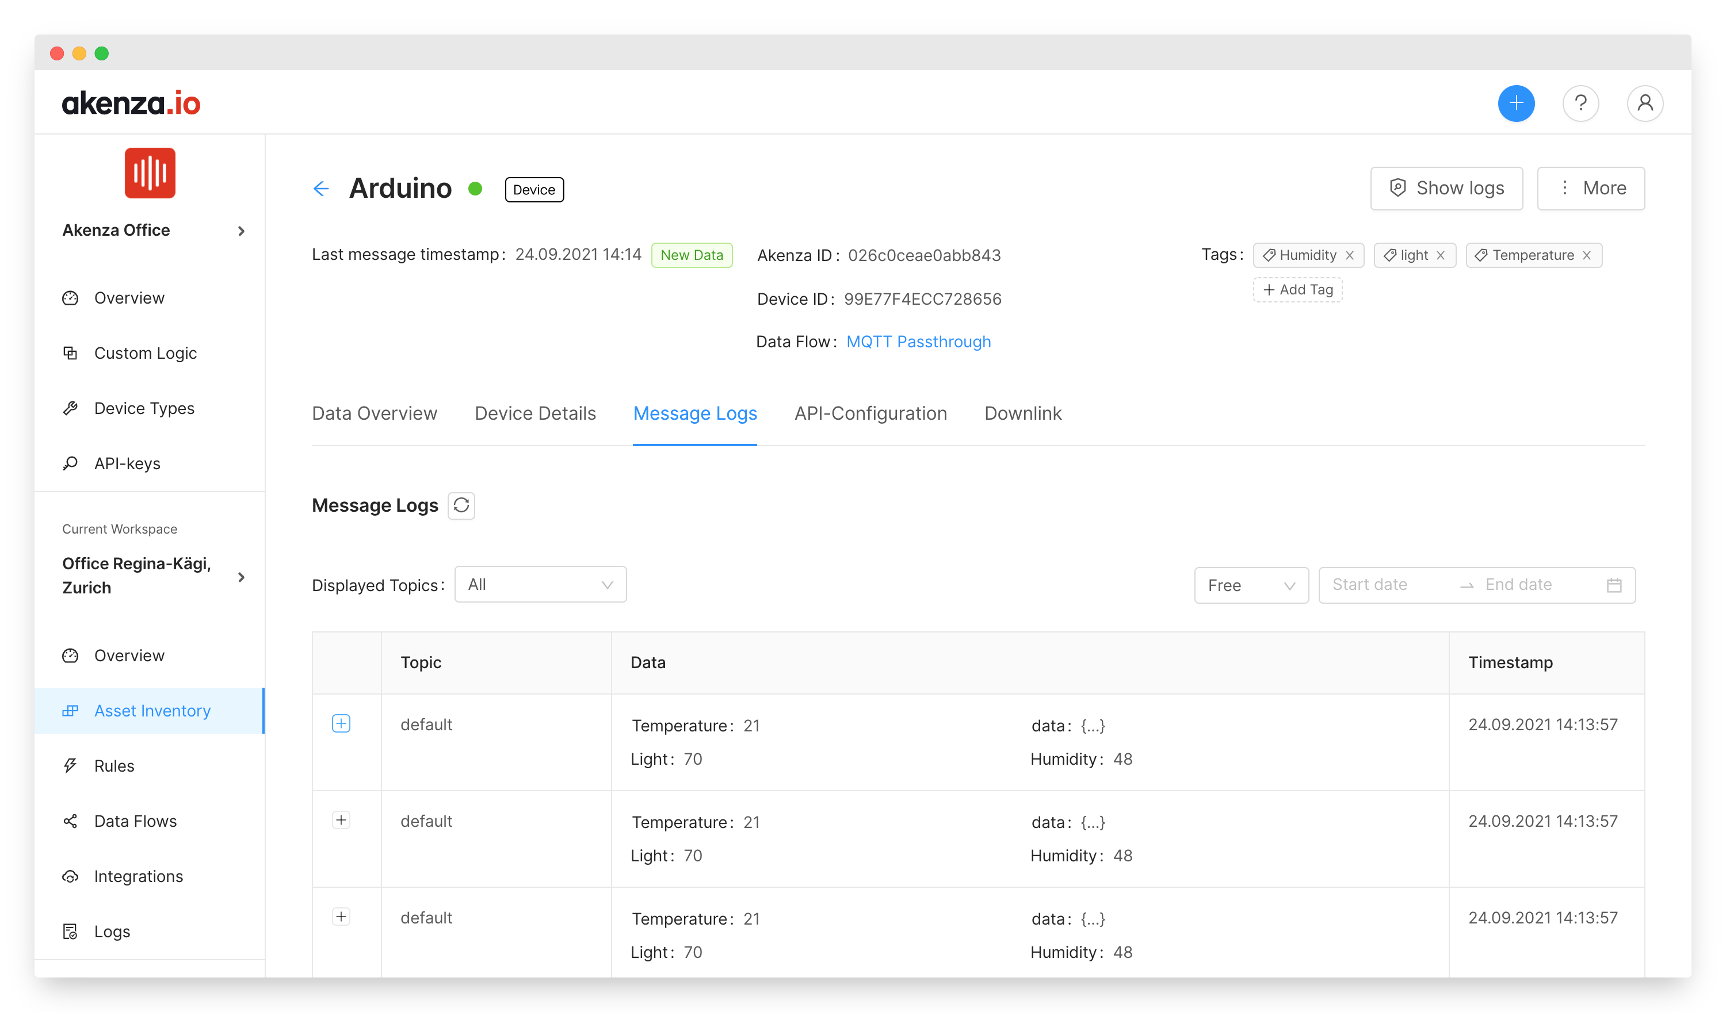Open Integrations in the sidebar
This screenshot has width=1726, height=1012.
tap(138, 876)
